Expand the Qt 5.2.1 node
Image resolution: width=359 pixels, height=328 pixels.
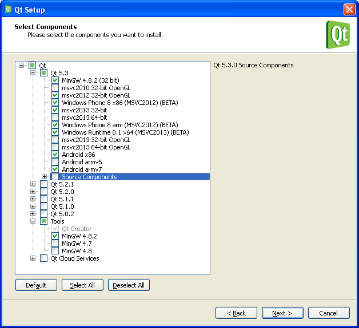click(33, 184)
